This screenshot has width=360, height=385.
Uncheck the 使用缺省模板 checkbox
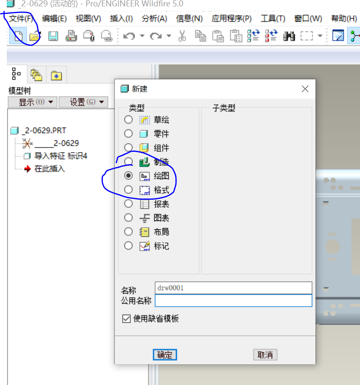126,319
